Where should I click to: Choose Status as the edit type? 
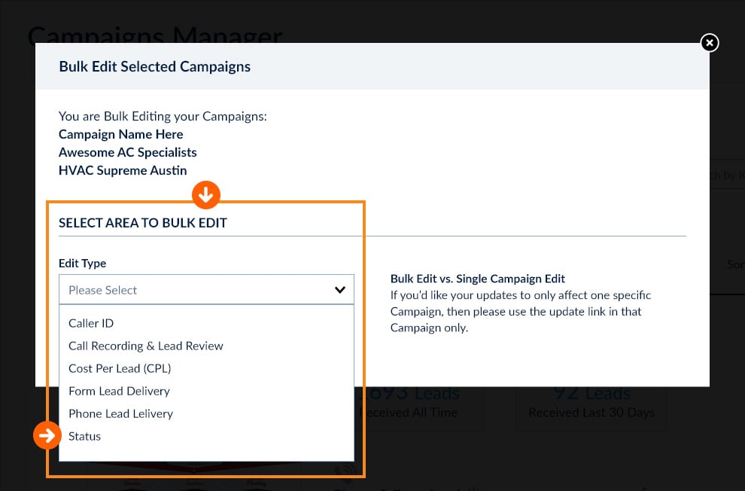84,435
